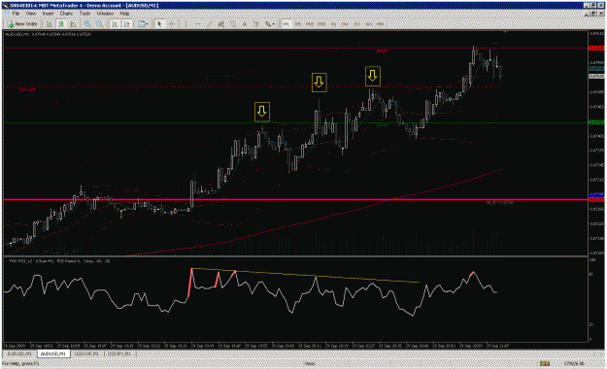Viewport: 607px width, 369px height.
Task: Click the 'For help, press F1' status text
Action: click(x=20, y=363)
